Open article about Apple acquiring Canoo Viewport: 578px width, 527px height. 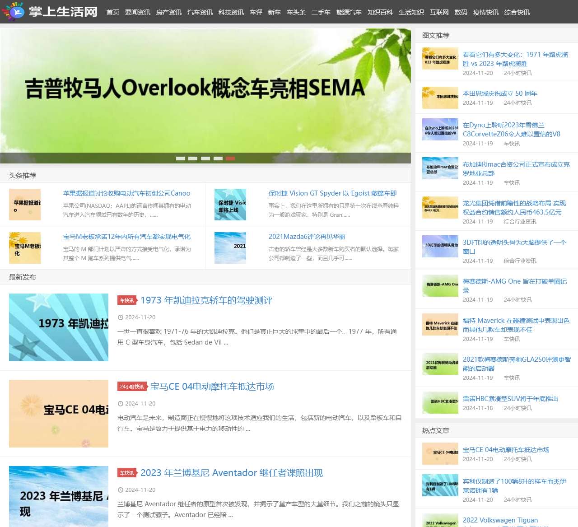[x=127, y=193]
